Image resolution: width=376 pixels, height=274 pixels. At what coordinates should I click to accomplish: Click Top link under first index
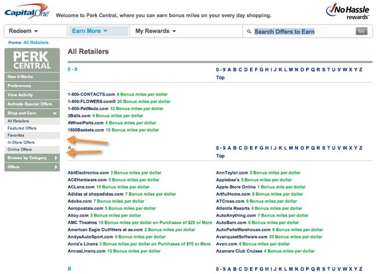click(x=220, y=78)
